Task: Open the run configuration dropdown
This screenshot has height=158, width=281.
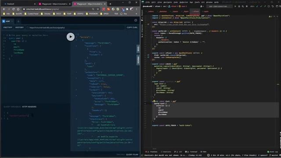Action: (219, 6)
